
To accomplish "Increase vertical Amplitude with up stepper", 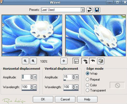I will tap(73, 76).
